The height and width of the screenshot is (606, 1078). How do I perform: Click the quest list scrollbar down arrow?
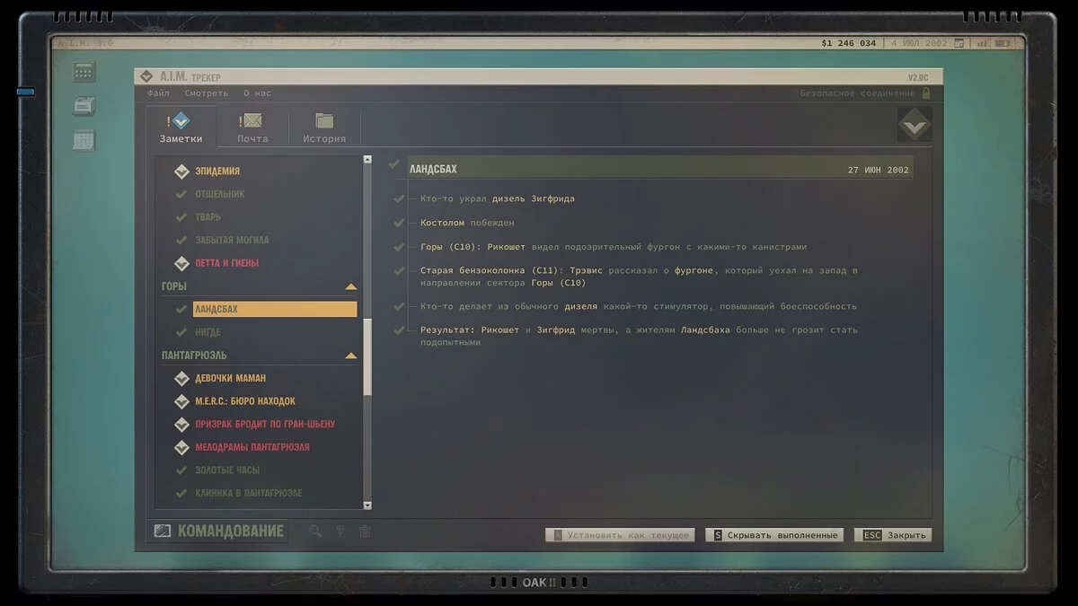(367, 505)
